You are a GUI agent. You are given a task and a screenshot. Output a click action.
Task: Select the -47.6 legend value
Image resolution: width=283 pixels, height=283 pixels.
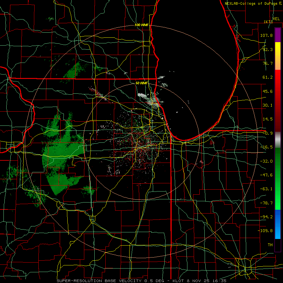tap(266, 175)
